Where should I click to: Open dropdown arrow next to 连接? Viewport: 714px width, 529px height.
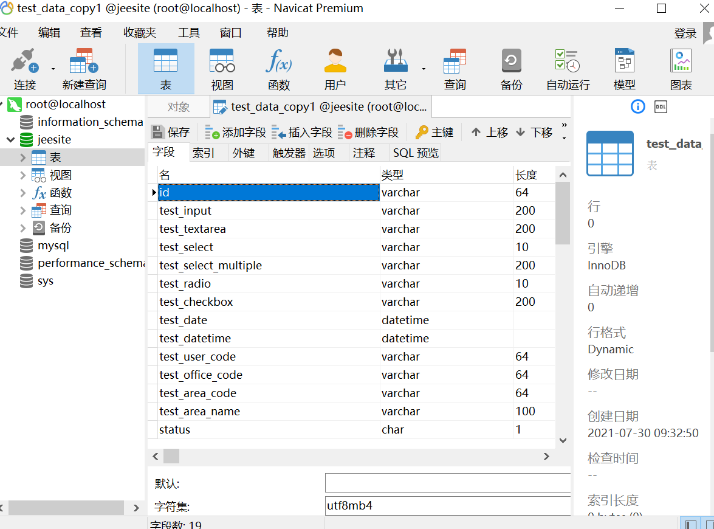[53, 69]
